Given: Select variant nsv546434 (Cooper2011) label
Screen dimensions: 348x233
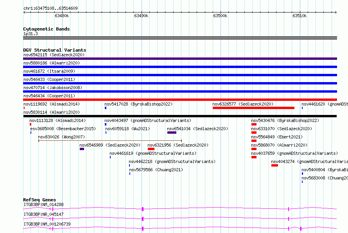Looking at the screenshot, I should (x=49, y=96).
